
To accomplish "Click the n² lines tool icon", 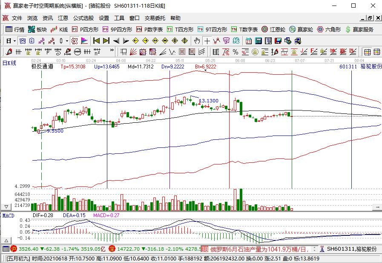I will [x=97, y=52].
